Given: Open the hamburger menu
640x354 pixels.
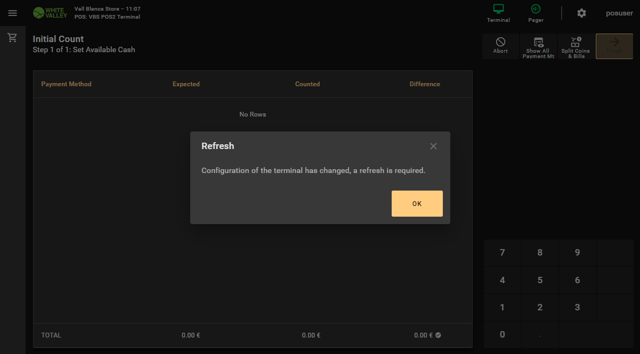Looking at the screenshot, I should [13, 13].
